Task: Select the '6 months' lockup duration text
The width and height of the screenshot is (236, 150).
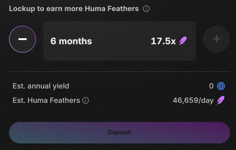Action: [71, 41]
